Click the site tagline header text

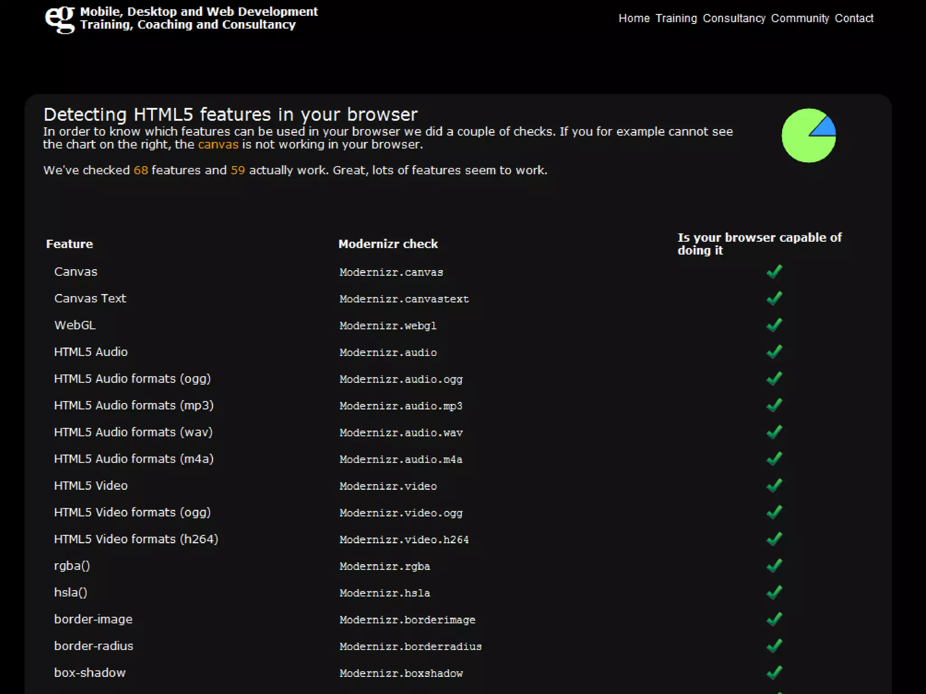pos(199,18)
